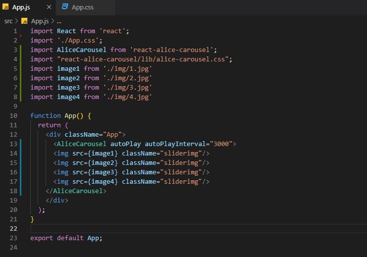Click the function keyword on line 10

point(46,116)
